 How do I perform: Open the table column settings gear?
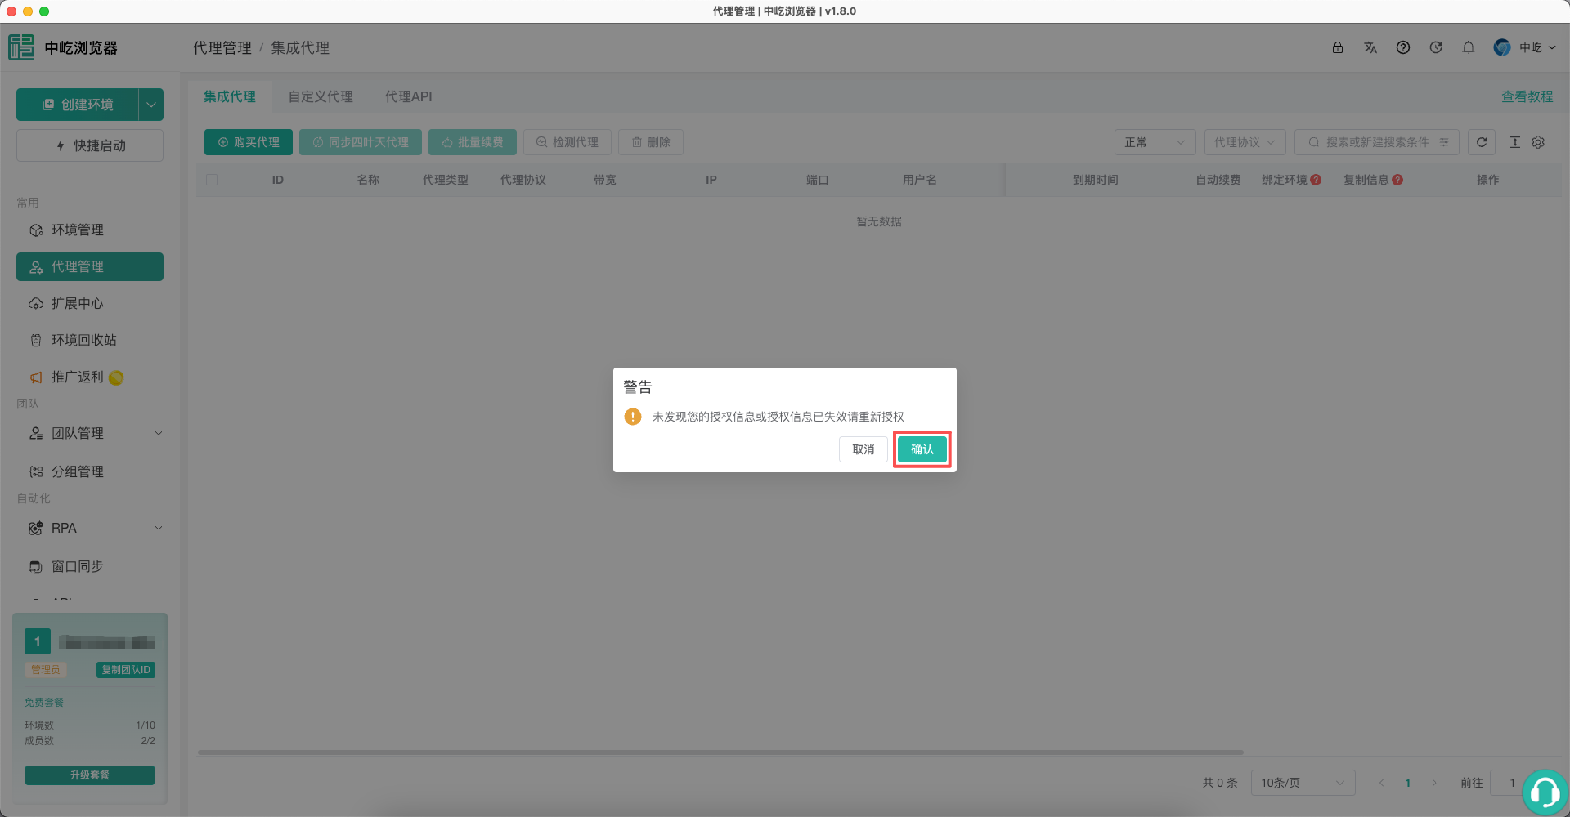[1538, 142]
